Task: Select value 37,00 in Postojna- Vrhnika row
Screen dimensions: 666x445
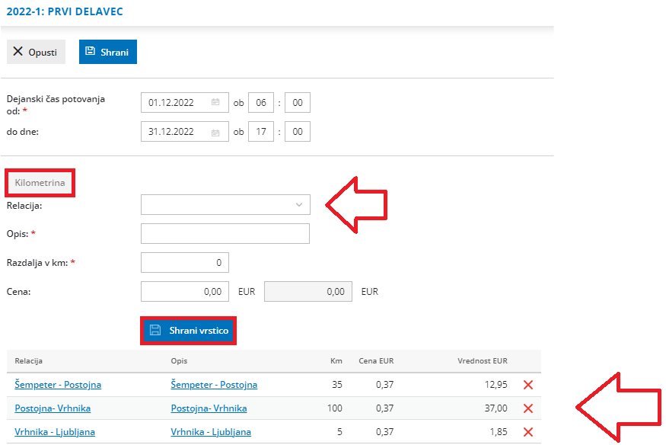Action: [496, 408]
